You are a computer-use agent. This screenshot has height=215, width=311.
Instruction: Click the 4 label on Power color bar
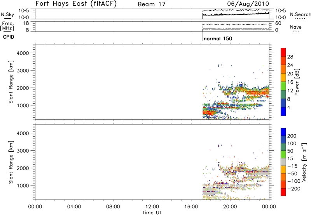(x=288, y=107)
